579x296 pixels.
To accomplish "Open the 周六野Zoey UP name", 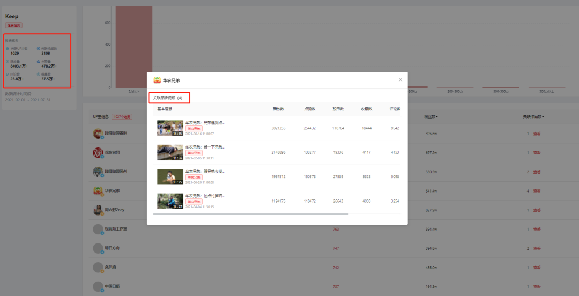I will 115,210.
